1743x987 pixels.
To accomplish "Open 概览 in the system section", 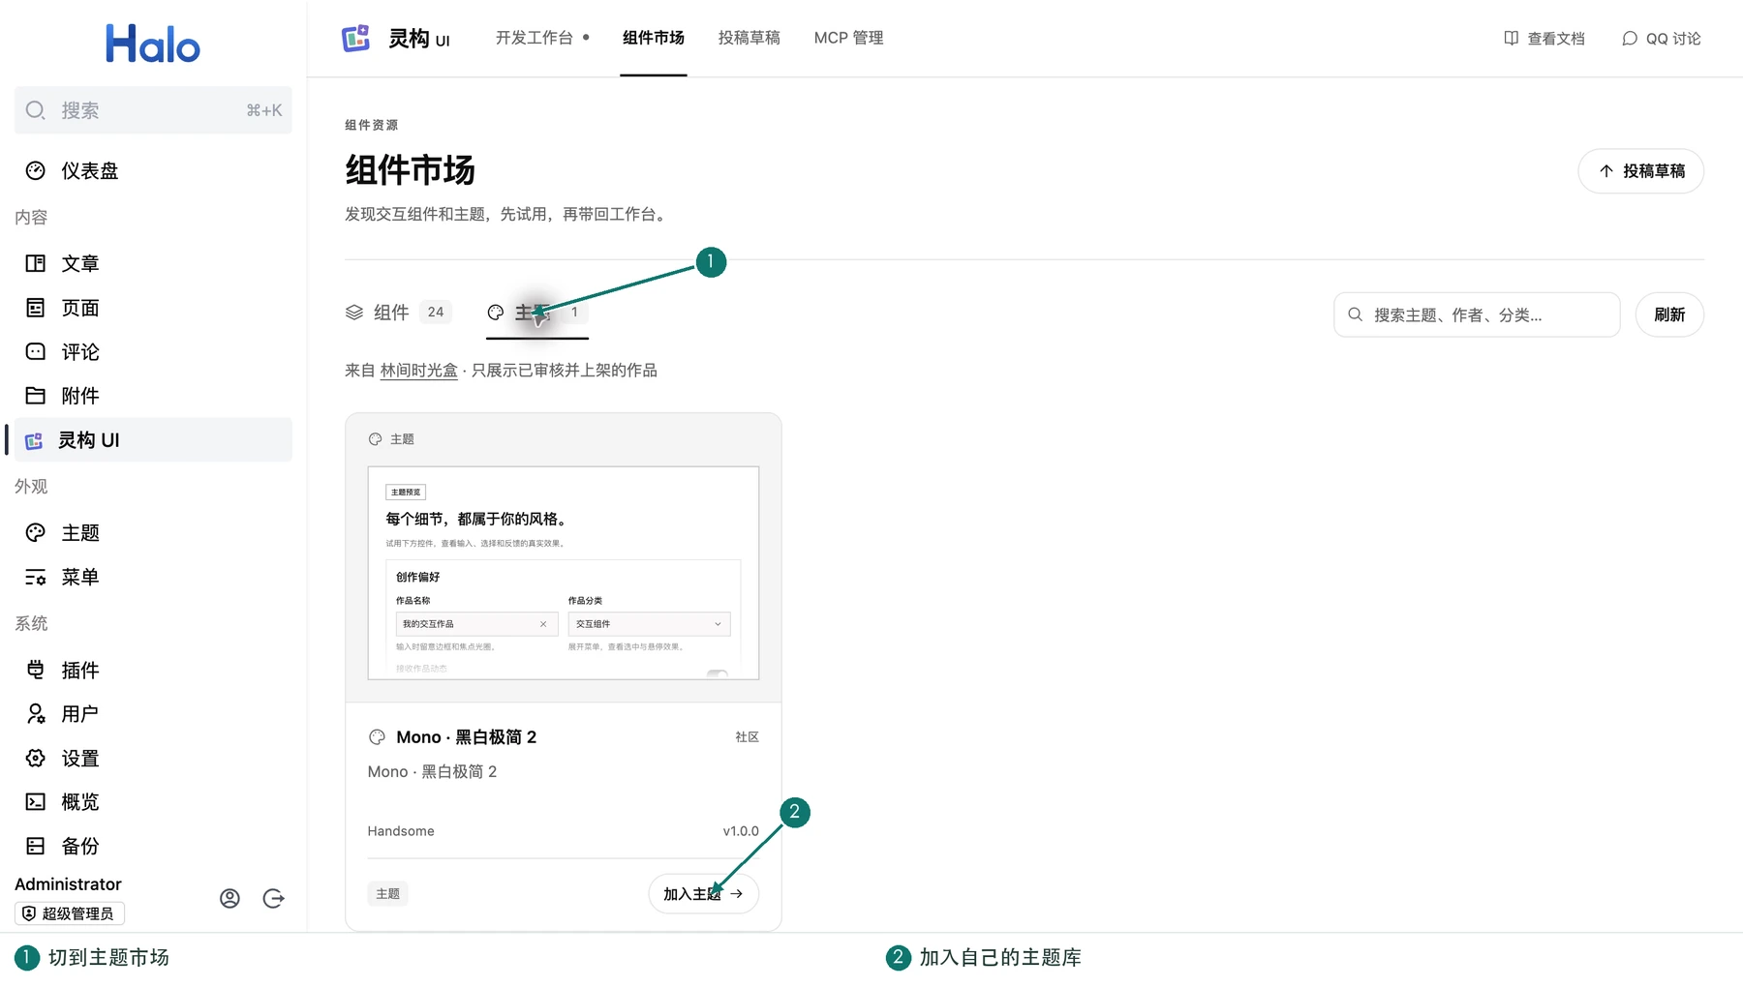I will (153, 802).
